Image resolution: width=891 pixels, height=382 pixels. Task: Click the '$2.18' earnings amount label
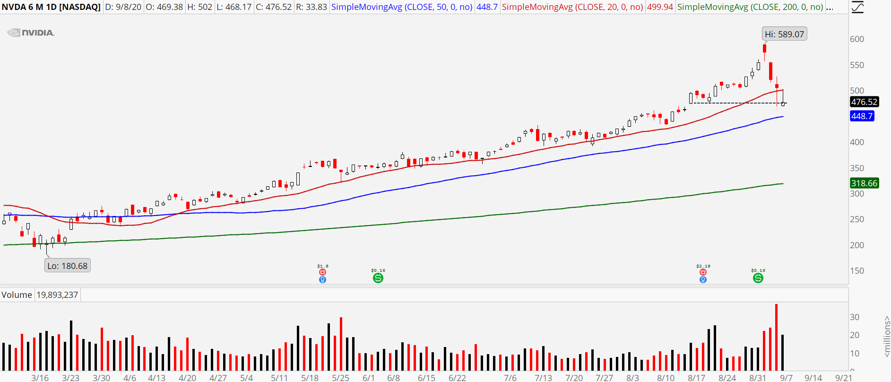(x=703, y=266)
